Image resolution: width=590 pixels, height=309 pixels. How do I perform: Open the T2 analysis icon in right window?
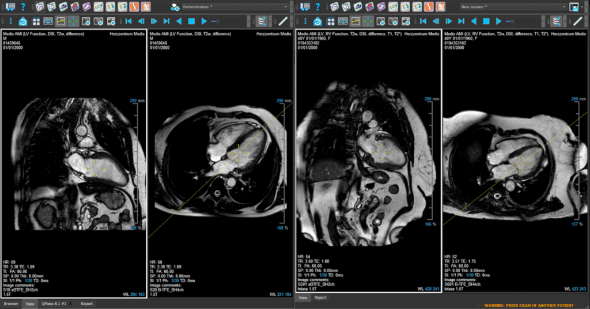(418, 7)
